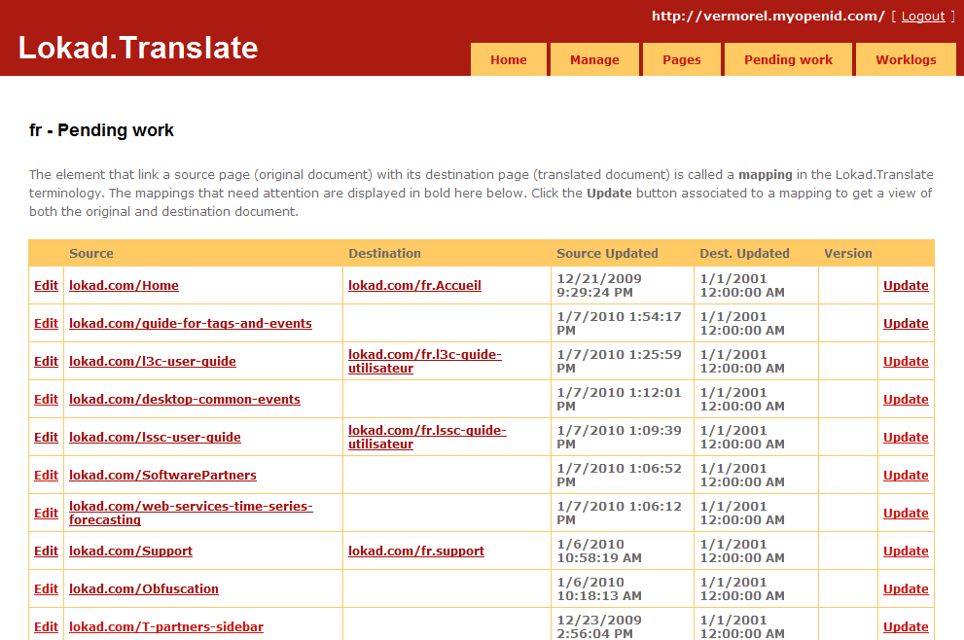Click the 'fr - Pending work' heading
This screenshot has width=964, height=640.
pyautogui.click(x=101, y=130)
